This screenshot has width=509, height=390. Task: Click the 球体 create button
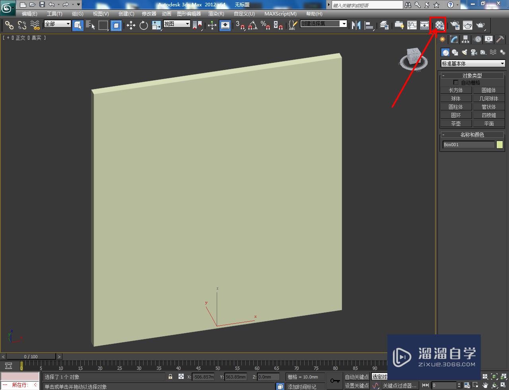tap(456, 98)
